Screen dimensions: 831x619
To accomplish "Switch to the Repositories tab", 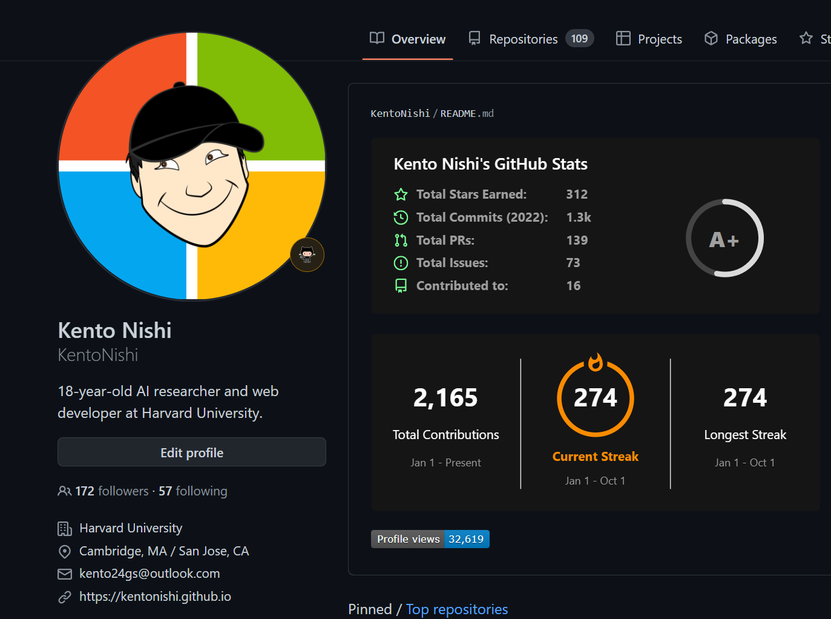I will pos(523,38).
